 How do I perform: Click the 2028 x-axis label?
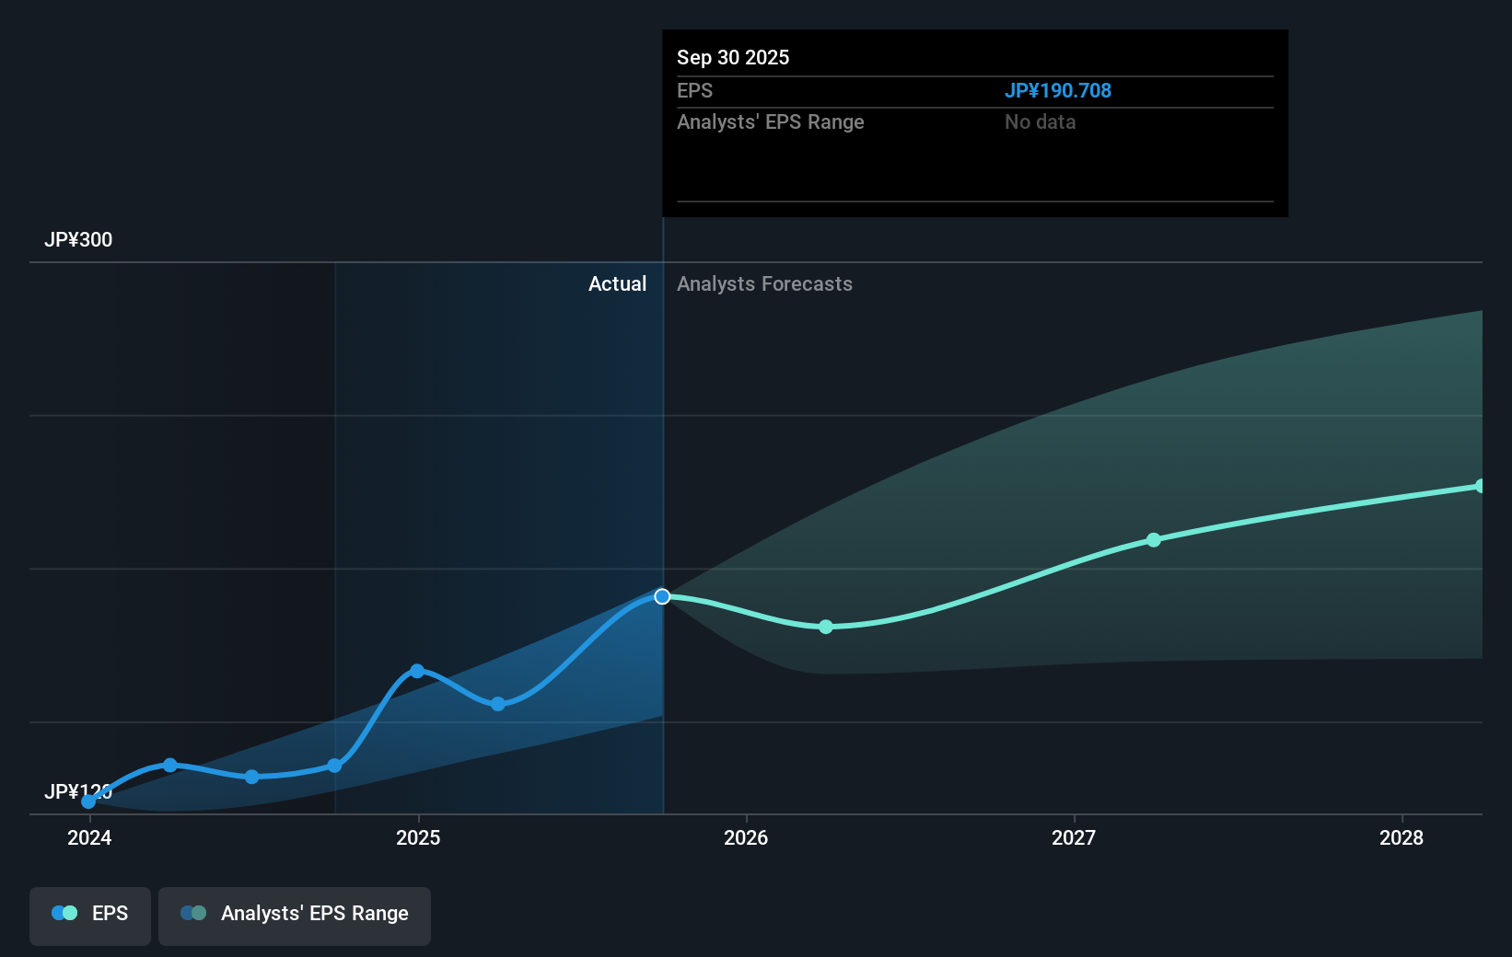(x=1402, y=837)
